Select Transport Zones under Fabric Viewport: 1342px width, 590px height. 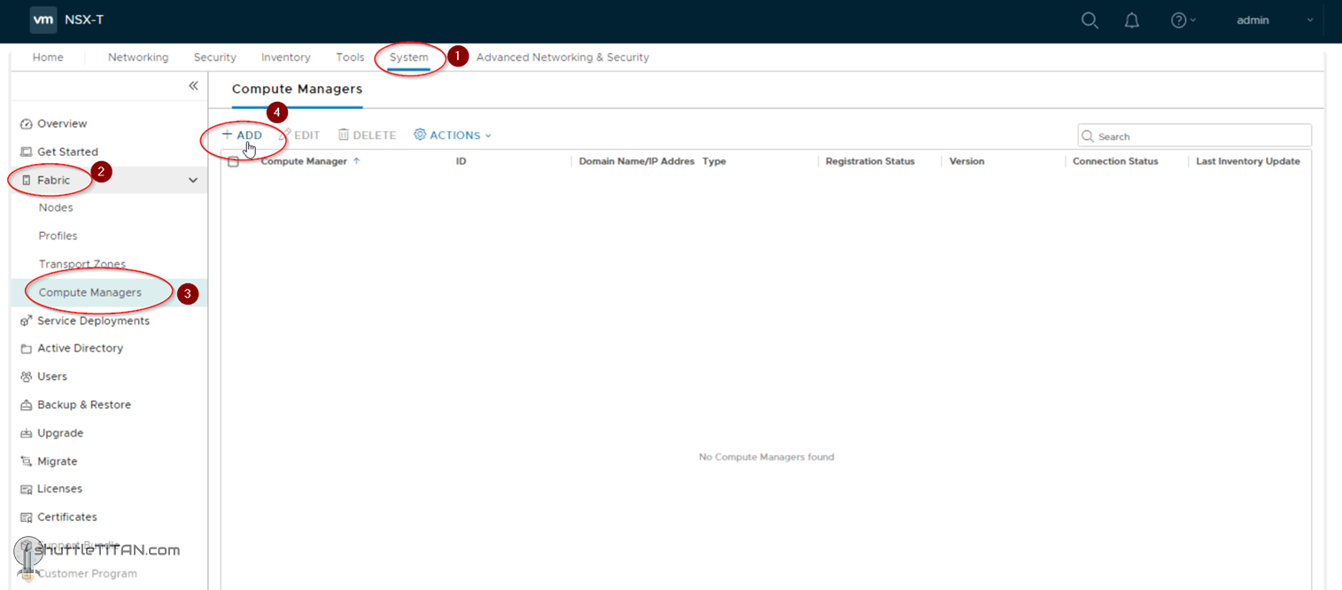click(x=82, y=264)
